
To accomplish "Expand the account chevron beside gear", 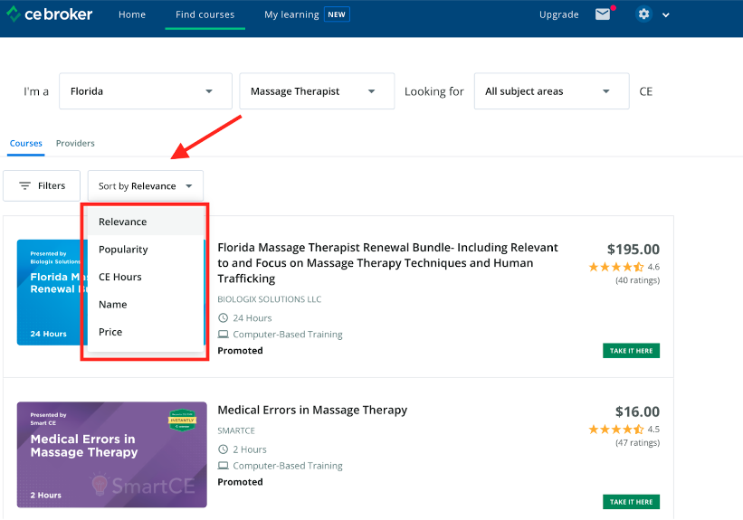I will pyautogui.click(x=666, y=14).
